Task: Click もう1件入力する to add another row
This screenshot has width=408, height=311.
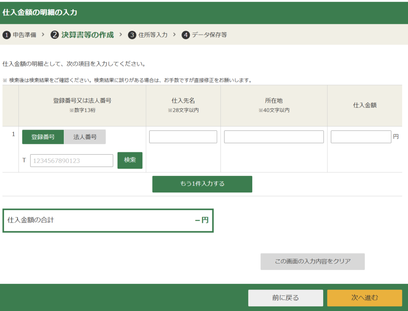Action: tap(202, 184)
